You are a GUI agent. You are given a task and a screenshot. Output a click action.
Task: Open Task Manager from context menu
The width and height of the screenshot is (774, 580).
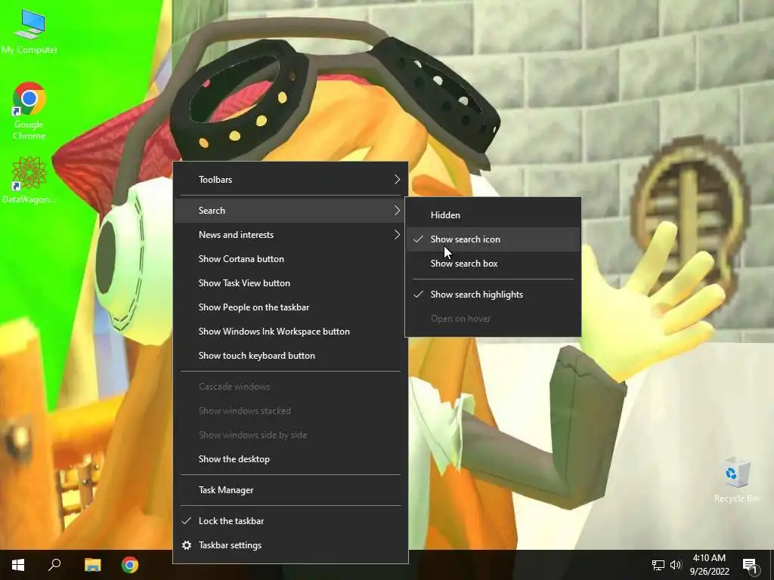(x=290, y=490)
